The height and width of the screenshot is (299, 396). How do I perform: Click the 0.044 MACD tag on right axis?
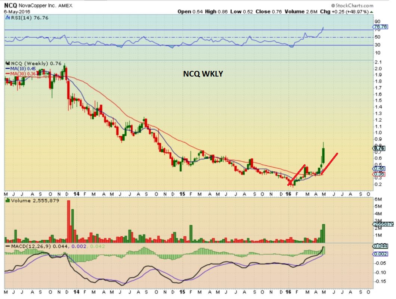click(380, 246)
